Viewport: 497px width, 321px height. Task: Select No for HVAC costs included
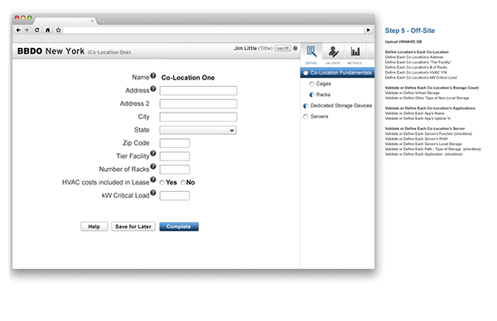183,183
